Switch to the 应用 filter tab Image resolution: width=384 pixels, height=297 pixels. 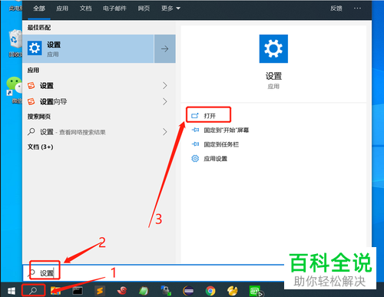click(x=62, y=8)
